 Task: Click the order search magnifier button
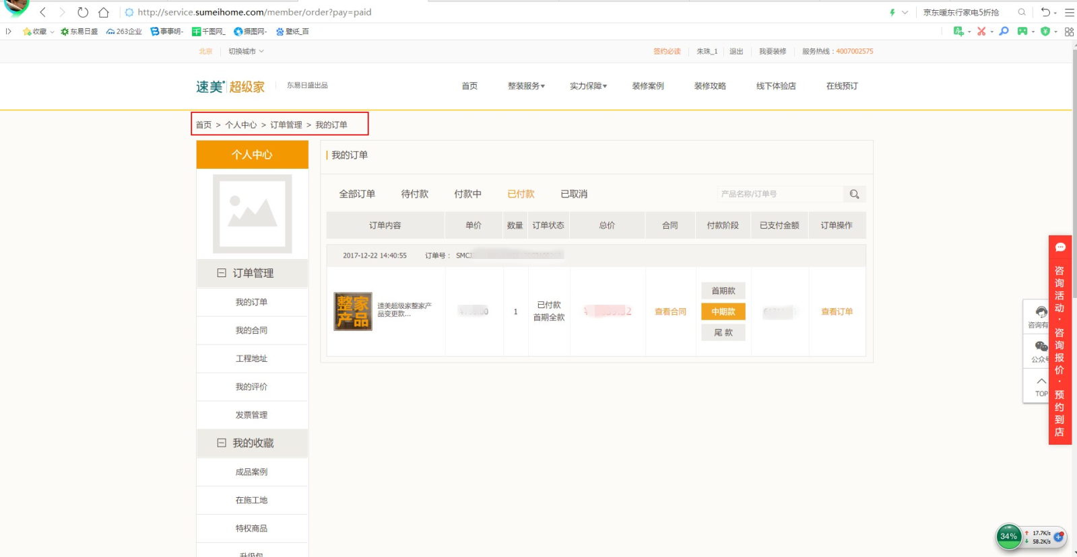(x=854, y=194)
